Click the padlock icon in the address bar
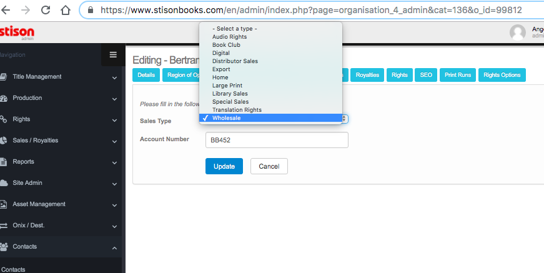544x273 pixels. (91, 10)
